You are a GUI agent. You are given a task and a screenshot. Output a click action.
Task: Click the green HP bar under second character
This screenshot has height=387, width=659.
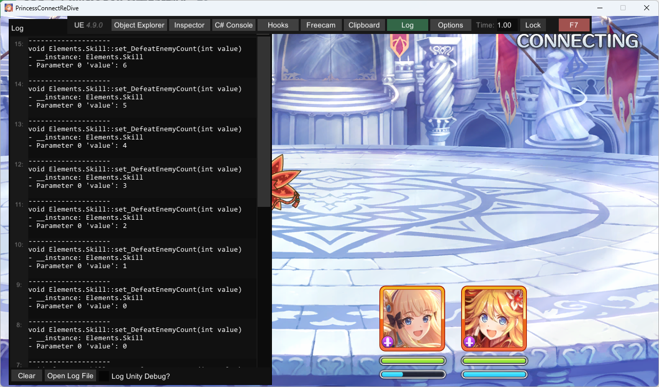494,361
